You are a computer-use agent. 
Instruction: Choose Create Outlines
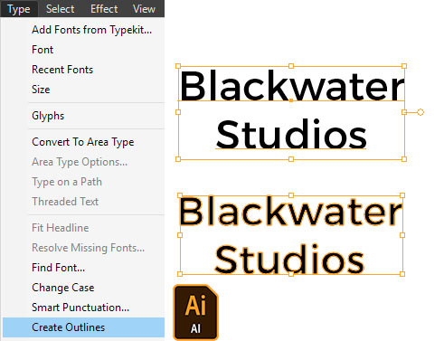tap(83, 327)
